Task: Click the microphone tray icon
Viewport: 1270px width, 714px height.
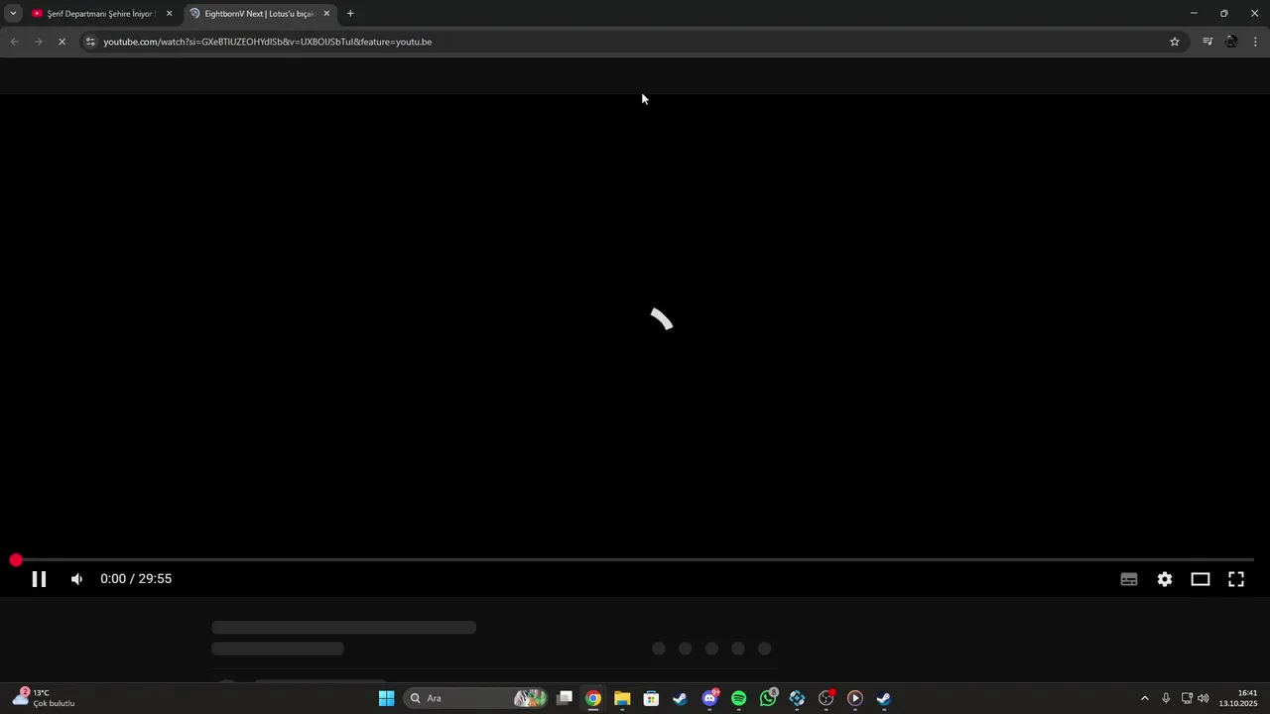Action: point(1166,698)
